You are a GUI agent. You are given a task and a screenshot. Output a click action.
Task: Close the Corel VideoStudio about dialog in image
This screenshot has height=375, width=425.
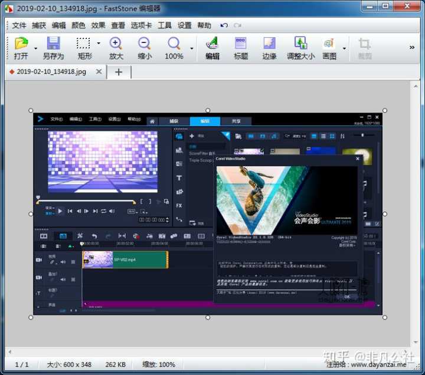358,159
